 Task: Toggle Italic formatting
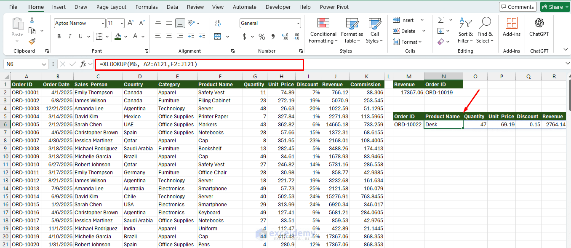pyautogui.click(x=70, y=37)
